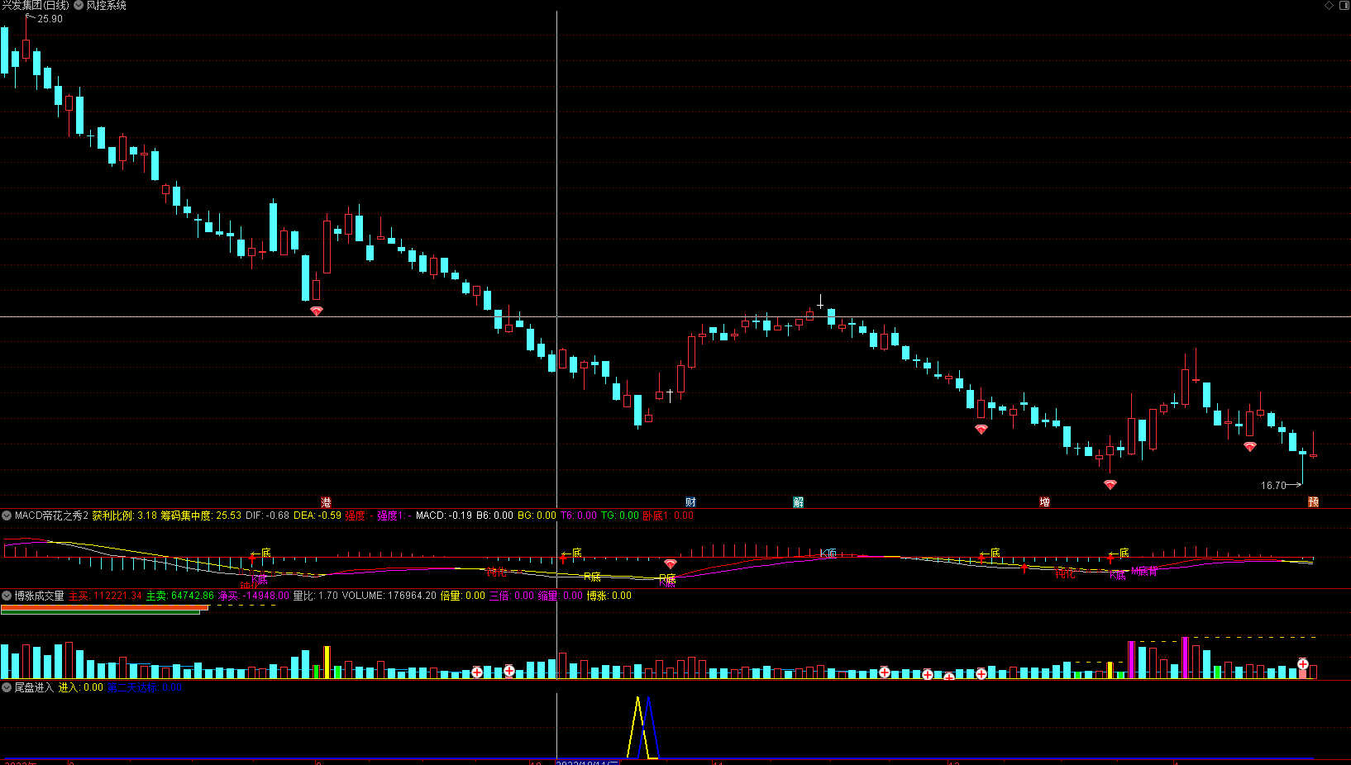
Task: Click the DEA: -0.59 value
Action: 317,516
